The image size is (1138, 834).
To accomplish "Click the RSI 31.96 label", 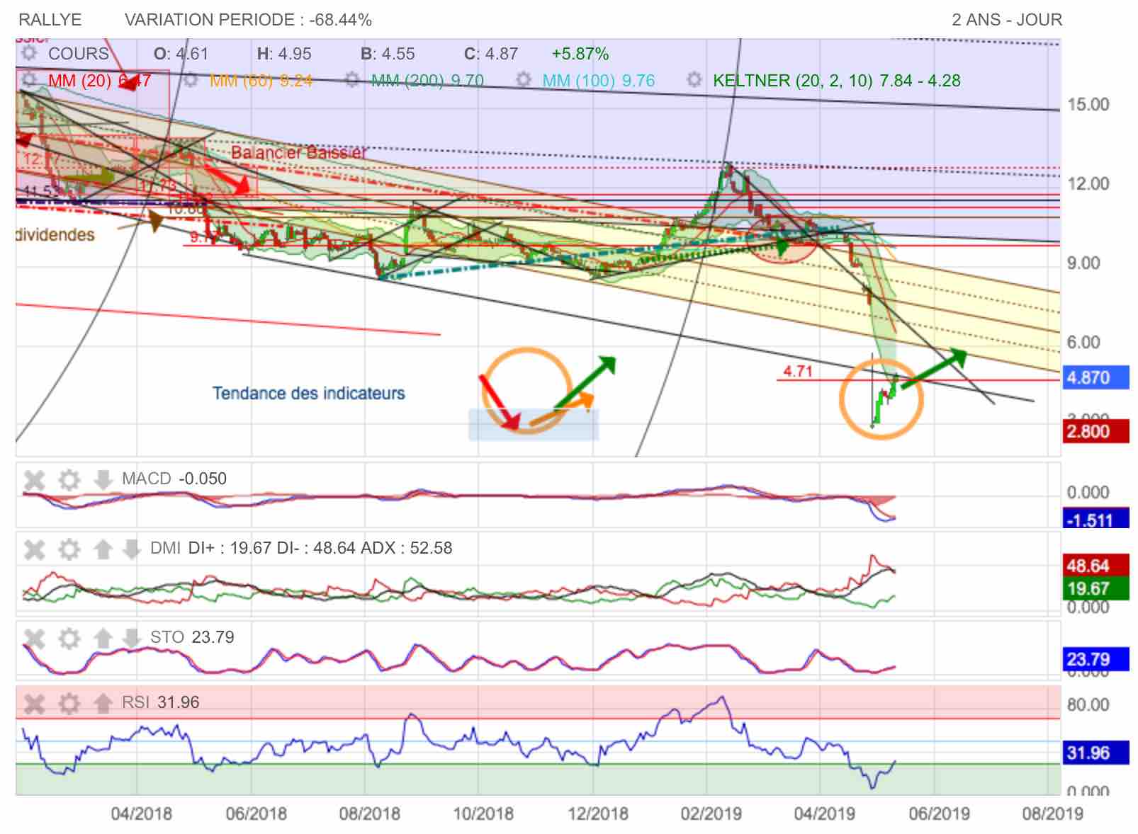I will [x=161, y=702].
